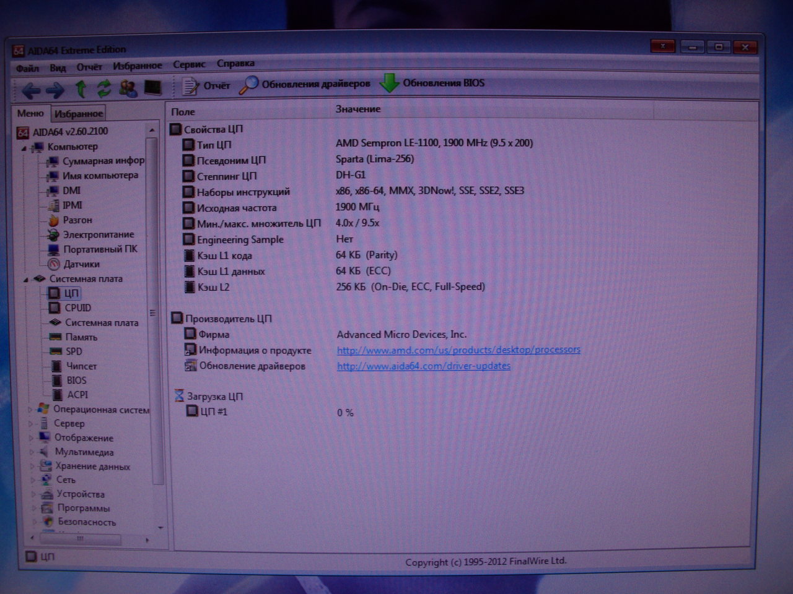The image size is (793, 594).
Task: Click scroll-down arrow of tree panel
Action: pyautogui.click(x=160, y=528)
